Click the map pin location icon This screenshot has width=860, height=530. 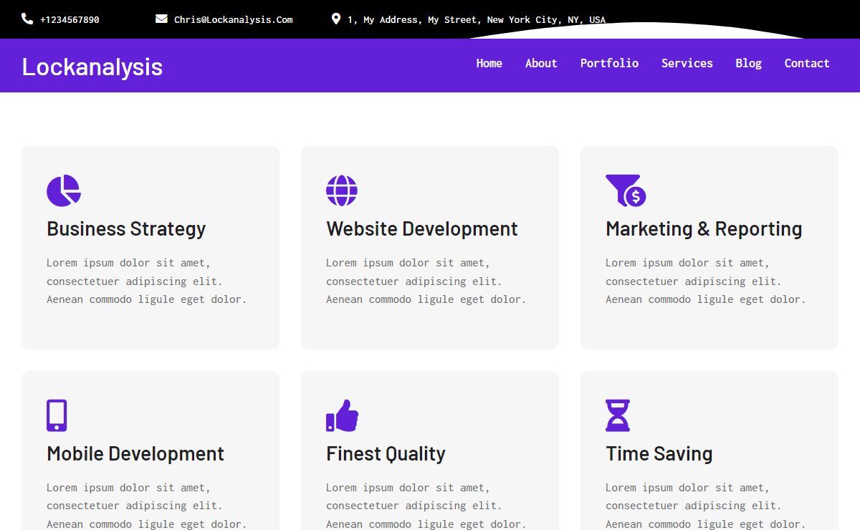(x=336, y=19)
